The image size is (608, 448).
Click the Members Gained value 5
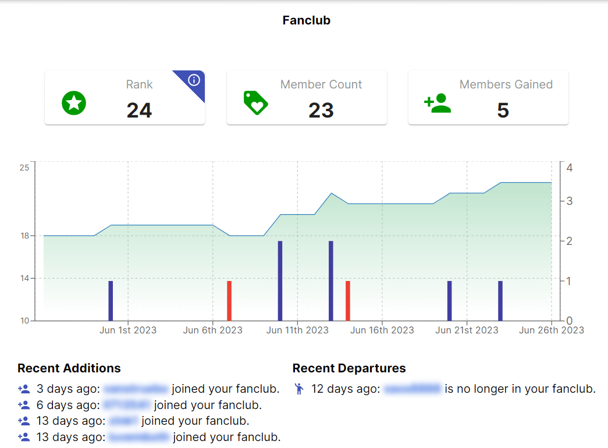[503, 110]
